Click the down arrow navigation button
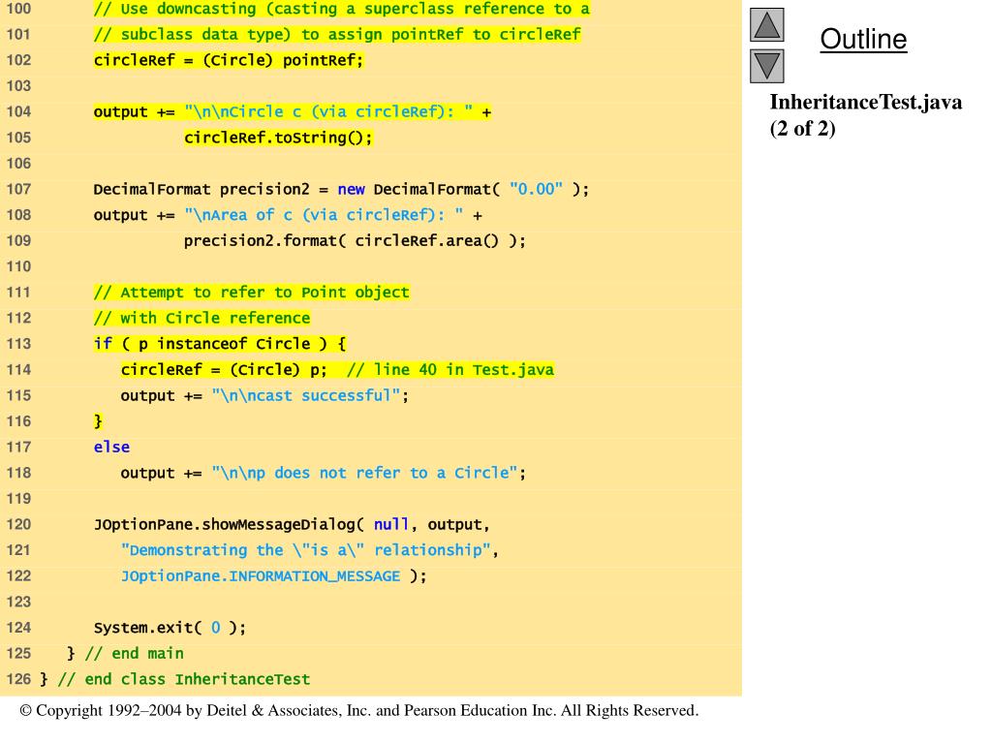Viewport: 992px width, 744px height. point(767,66)
